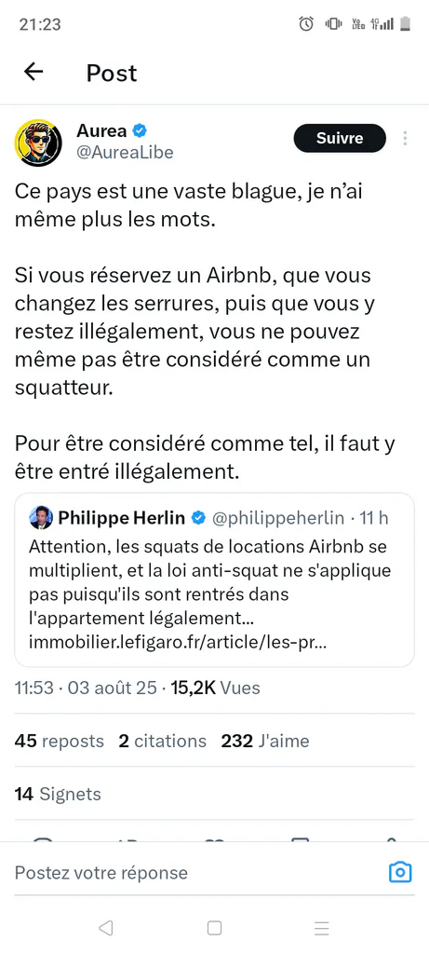Tap the 15,2K Vues view count

click(x=215, y=688)
